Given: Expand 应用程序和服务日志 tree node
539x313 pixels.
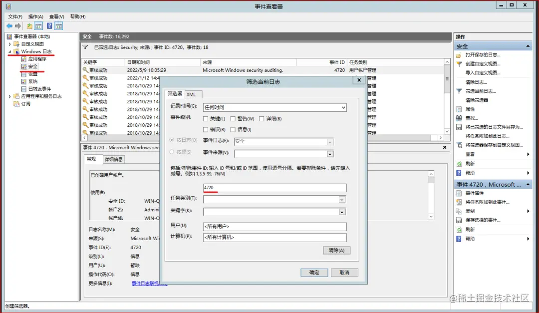Looking at the screenshot, I should click(9, 97).
